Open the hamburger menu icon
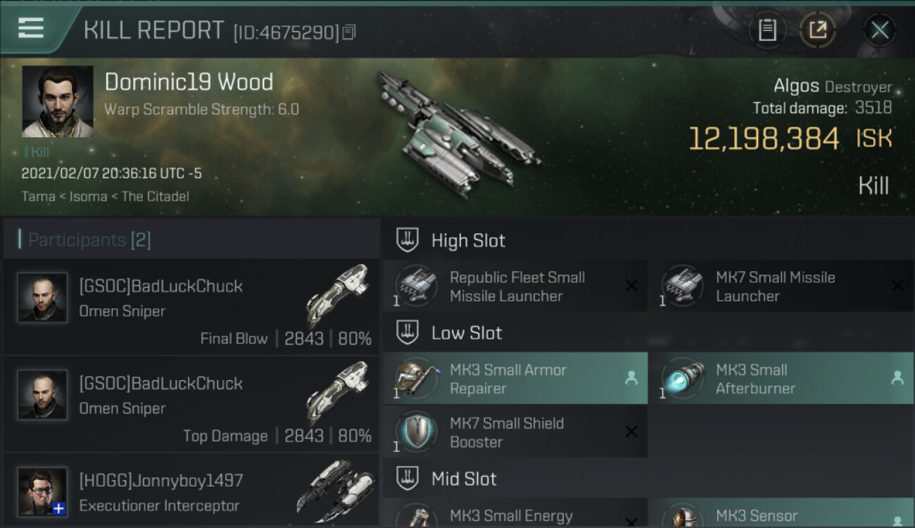The width and height of the screenshot is (915, 528). tap(31, 29)
